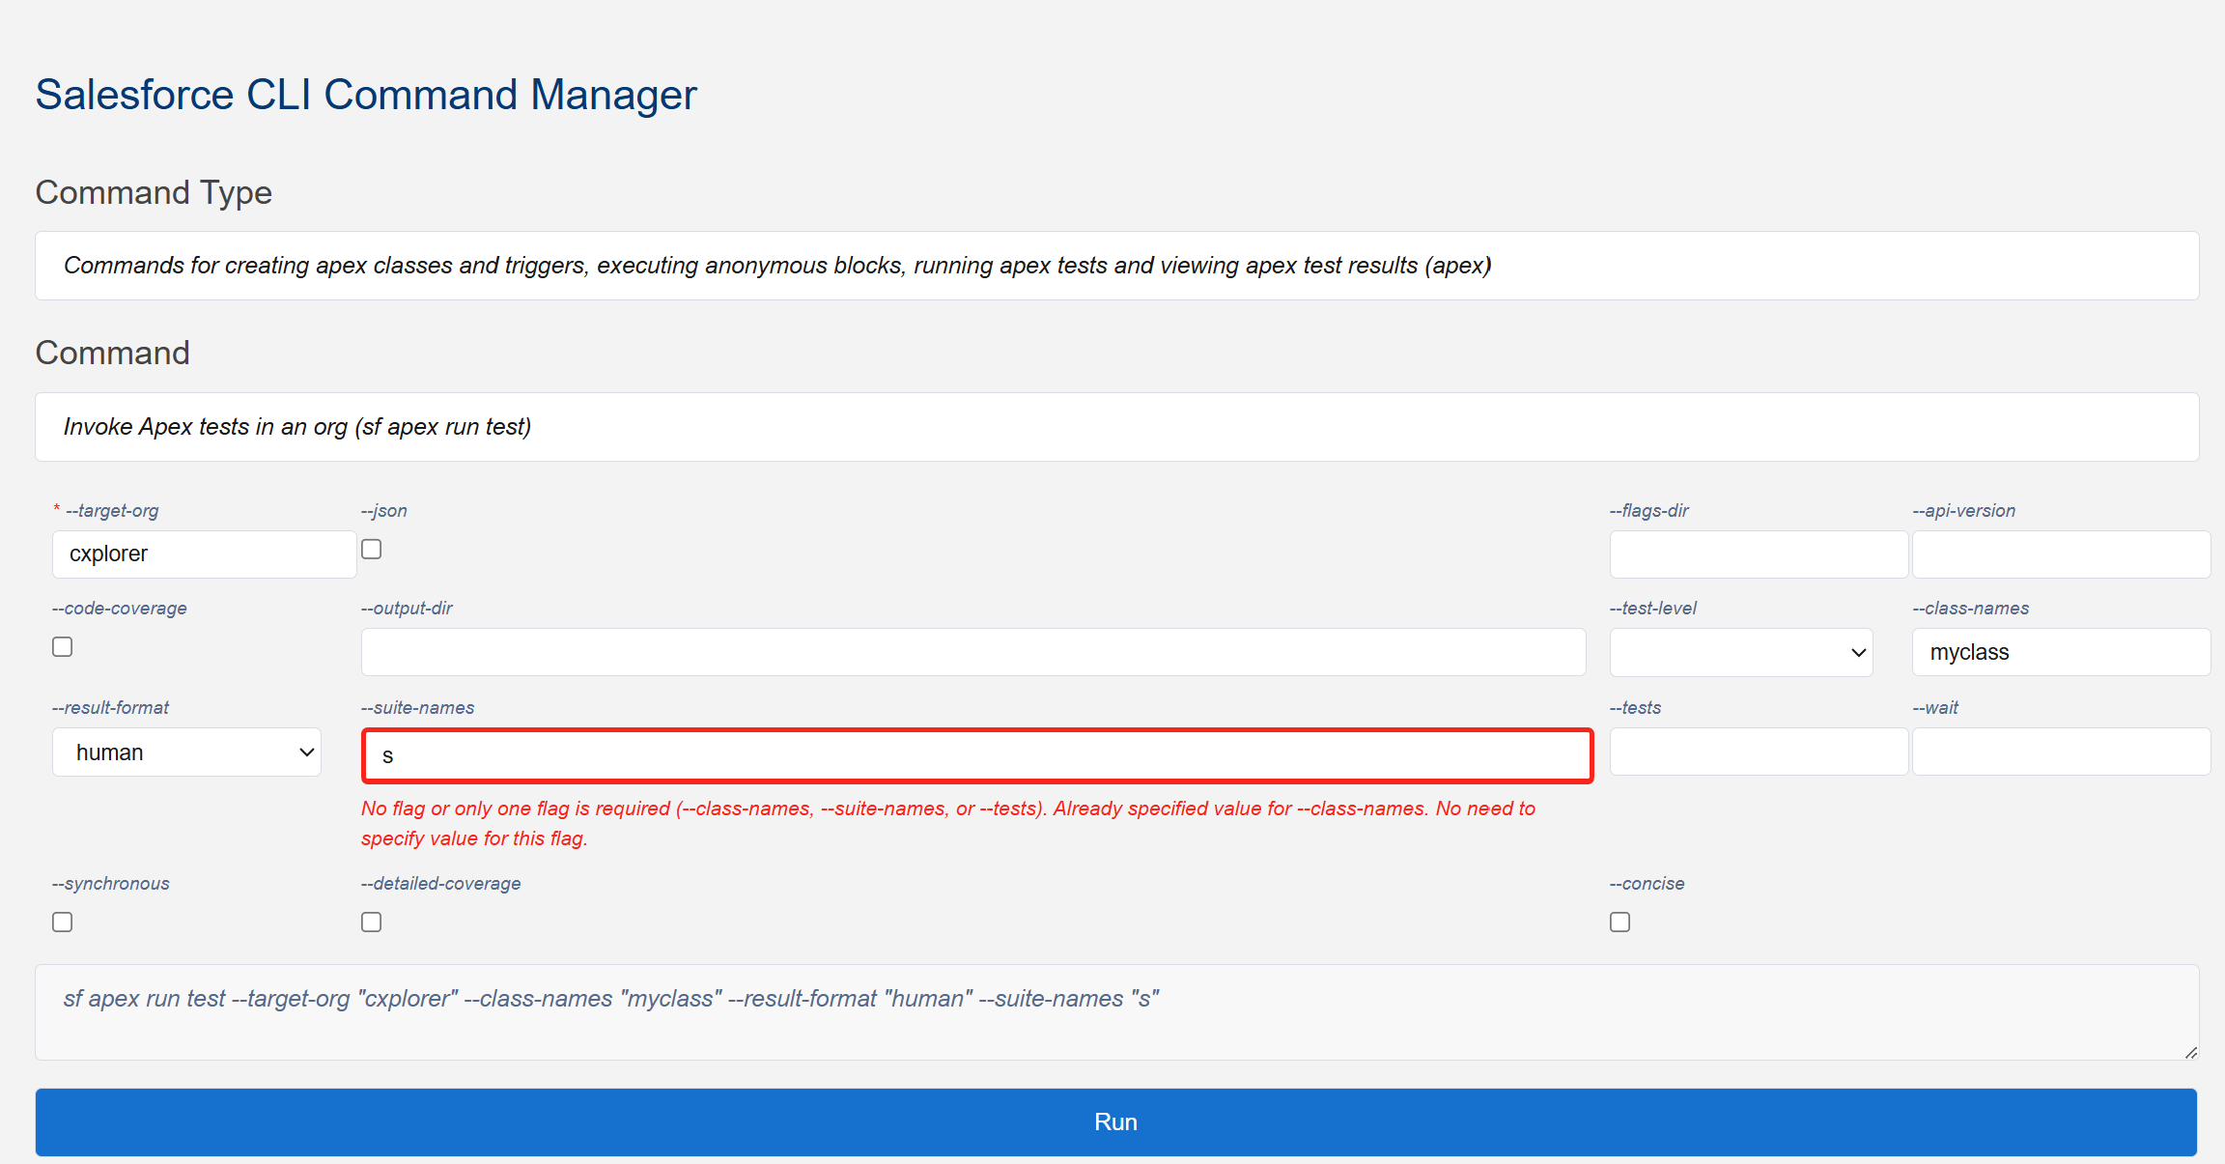This screenshot has height=1164, width=2225.
Task: Open the Command selector for apex run test
Action: [x=1116, y=427]
